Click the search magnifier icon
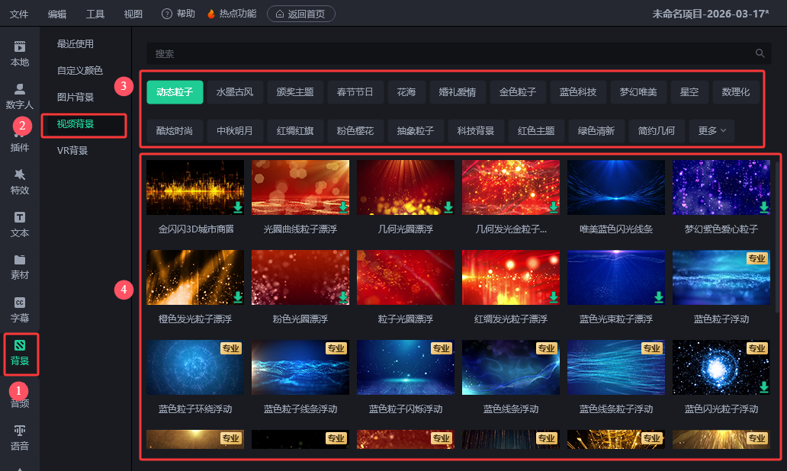Screen dimensions: 787x471 (760, 53)
